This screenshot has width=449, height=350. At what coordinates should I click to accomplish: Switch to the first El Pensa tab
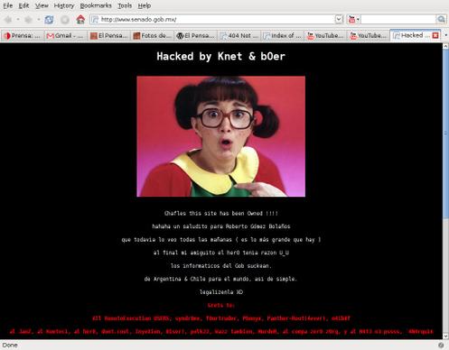click(x=109, y=36)
